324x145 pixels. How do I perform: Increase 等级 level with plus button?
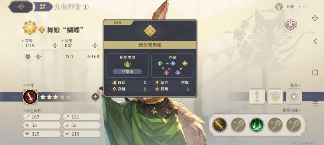[55, 45]
